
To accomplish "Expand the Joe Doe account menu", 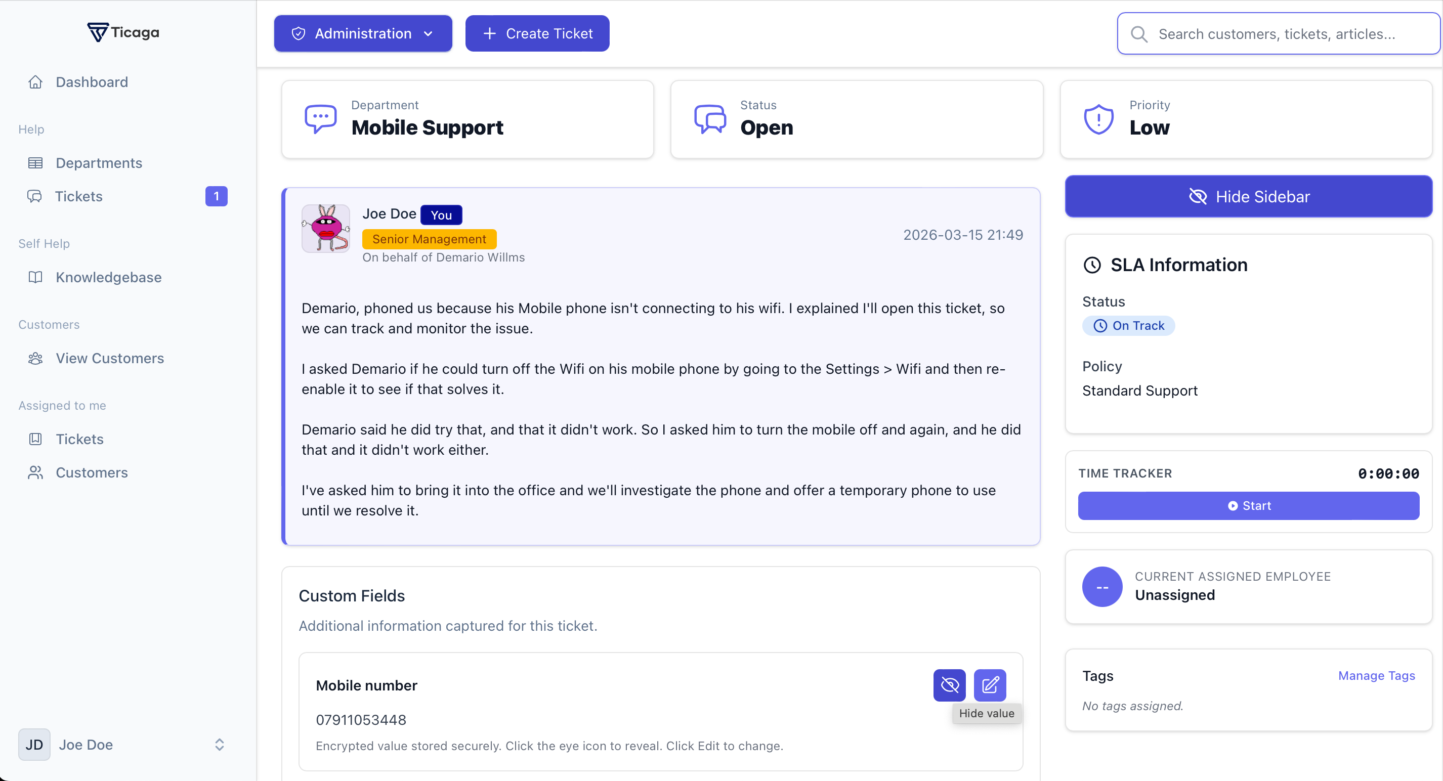I will (x=219, y=744).
